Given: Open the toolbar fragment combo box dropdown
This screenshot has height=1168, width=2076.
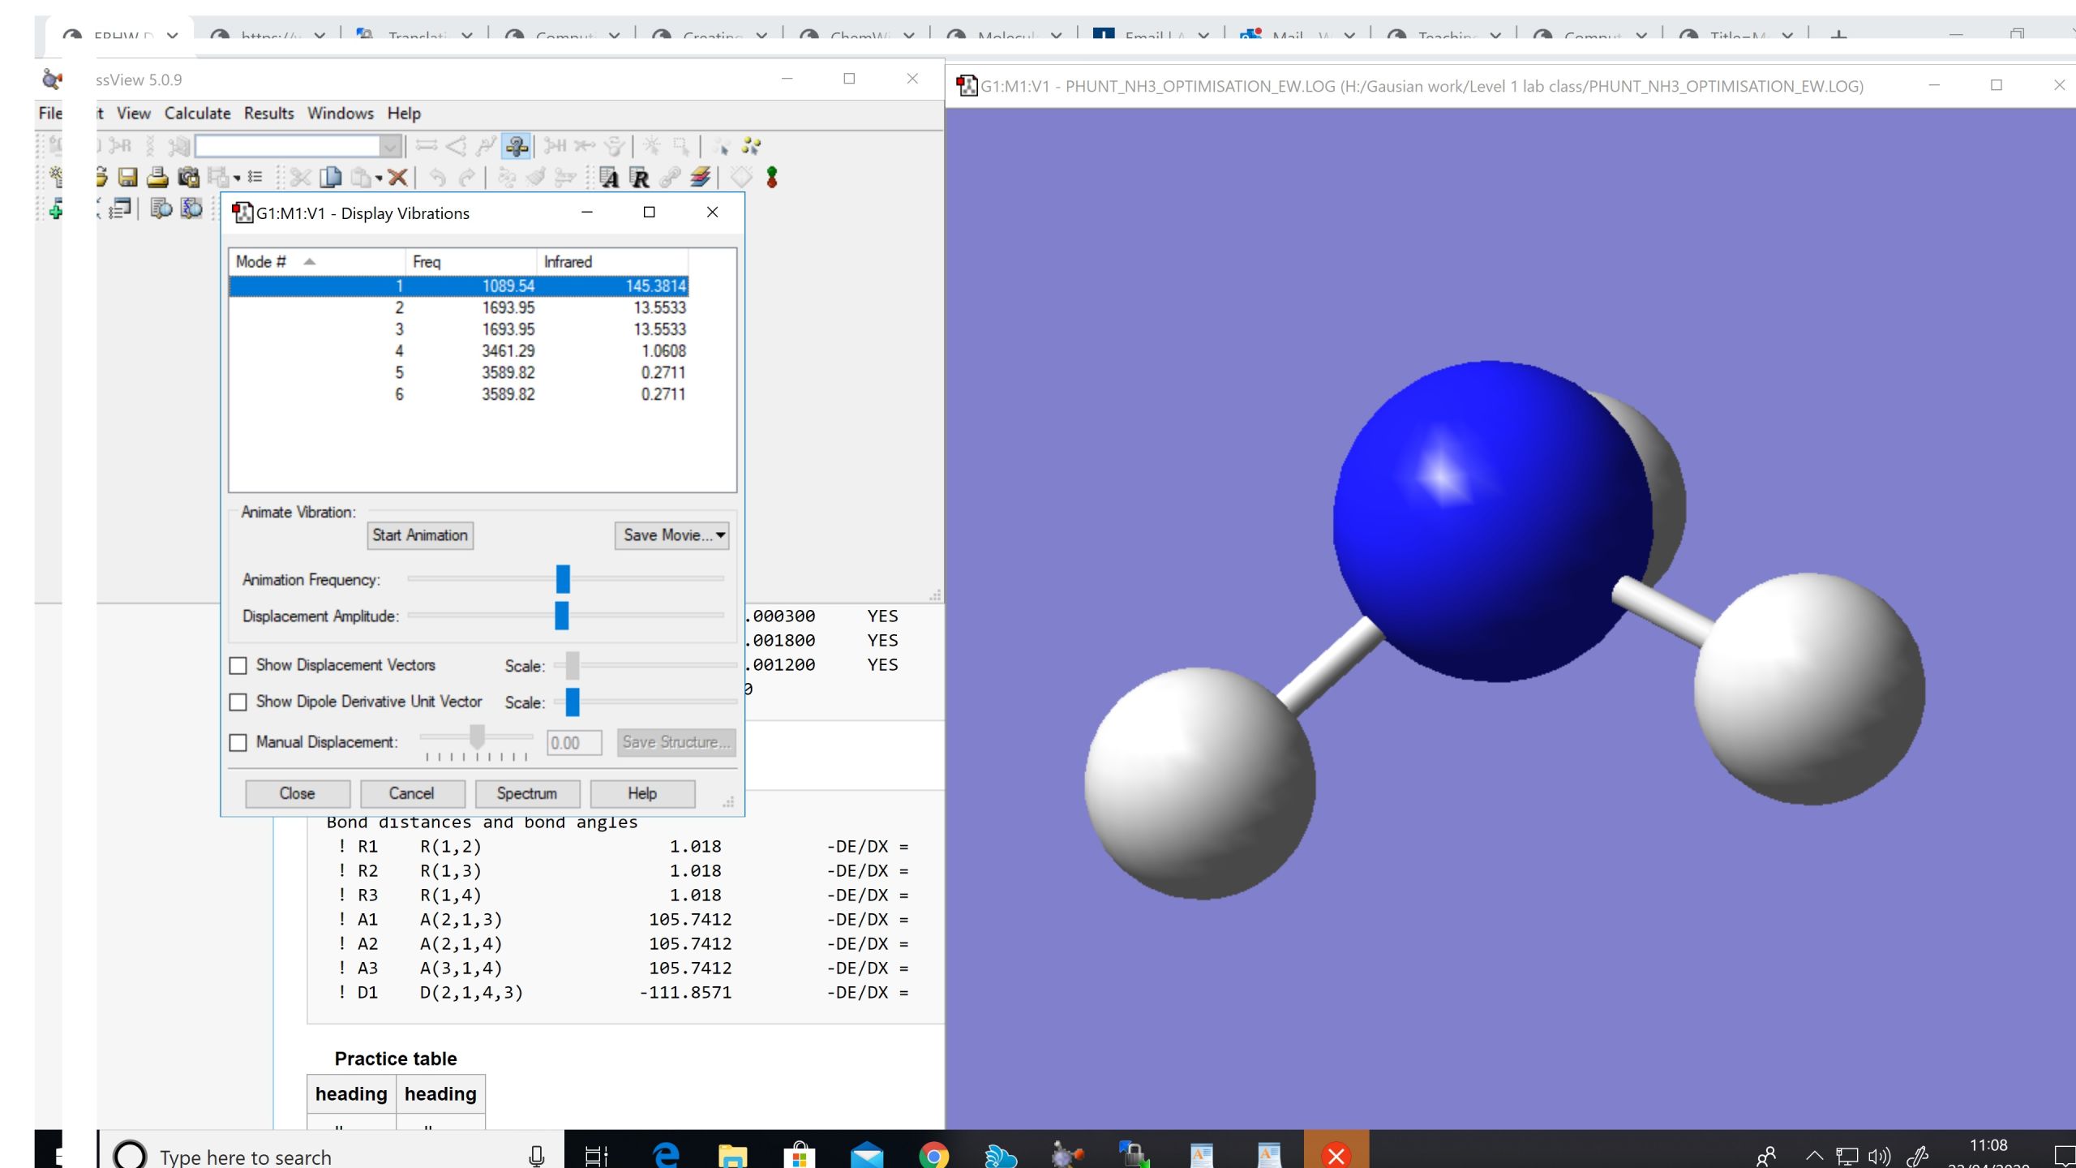Looking at the screenshot, I should [390, 146].
